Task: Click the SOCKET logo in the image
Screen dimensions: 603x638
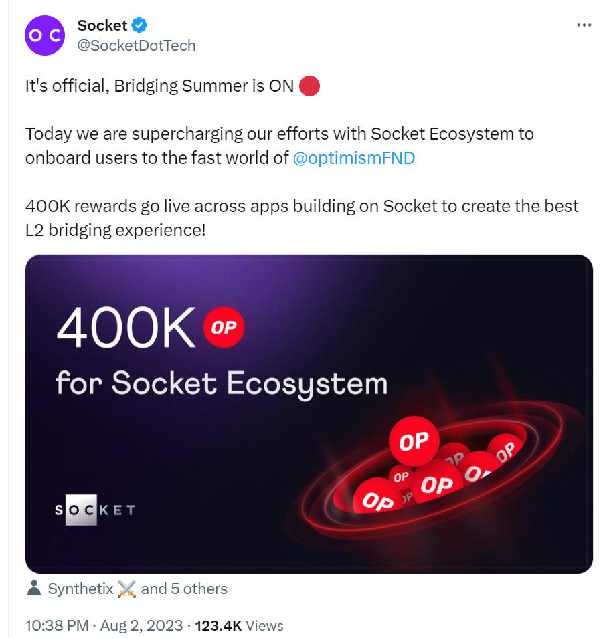Action: (x=94, y=510)
